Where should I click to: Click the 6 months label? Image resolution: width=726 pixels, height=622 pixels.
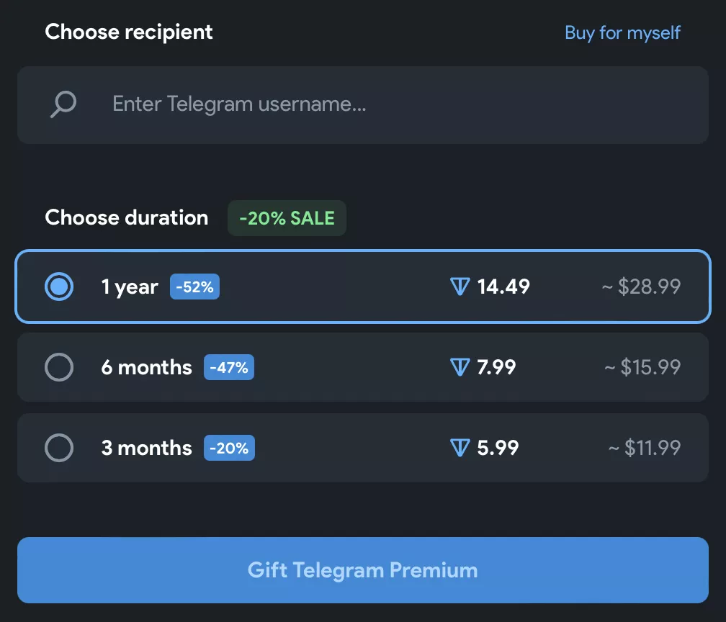point(146,367)
